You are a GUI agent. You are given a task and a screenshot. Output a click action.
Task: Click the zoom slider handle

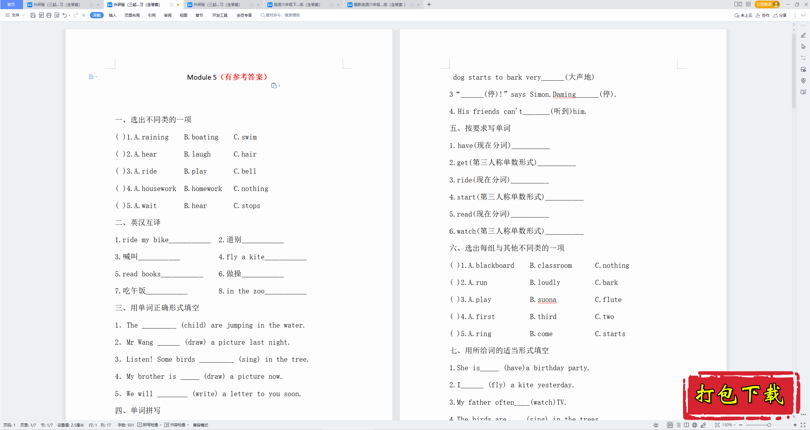(x=769, y=425)
